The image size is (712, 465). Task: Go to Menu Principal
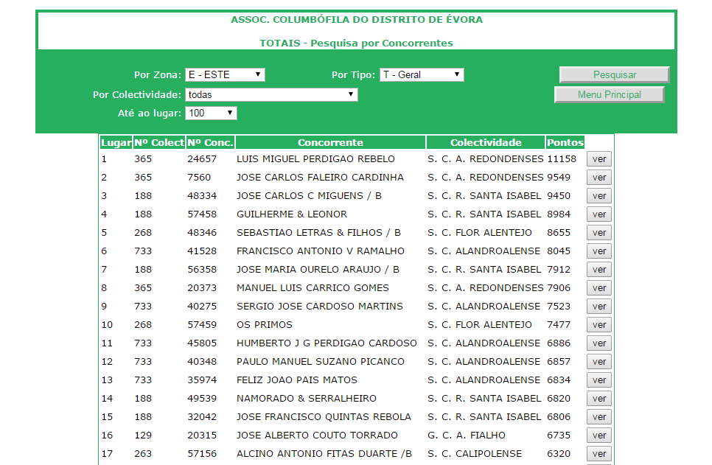610,94
